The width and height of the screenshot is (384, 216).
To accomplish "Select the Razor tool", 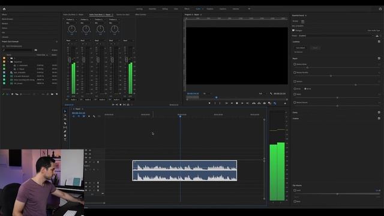I will click(65, 124).
